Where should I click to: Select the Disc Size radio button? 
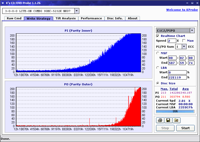tap(158, 83)
